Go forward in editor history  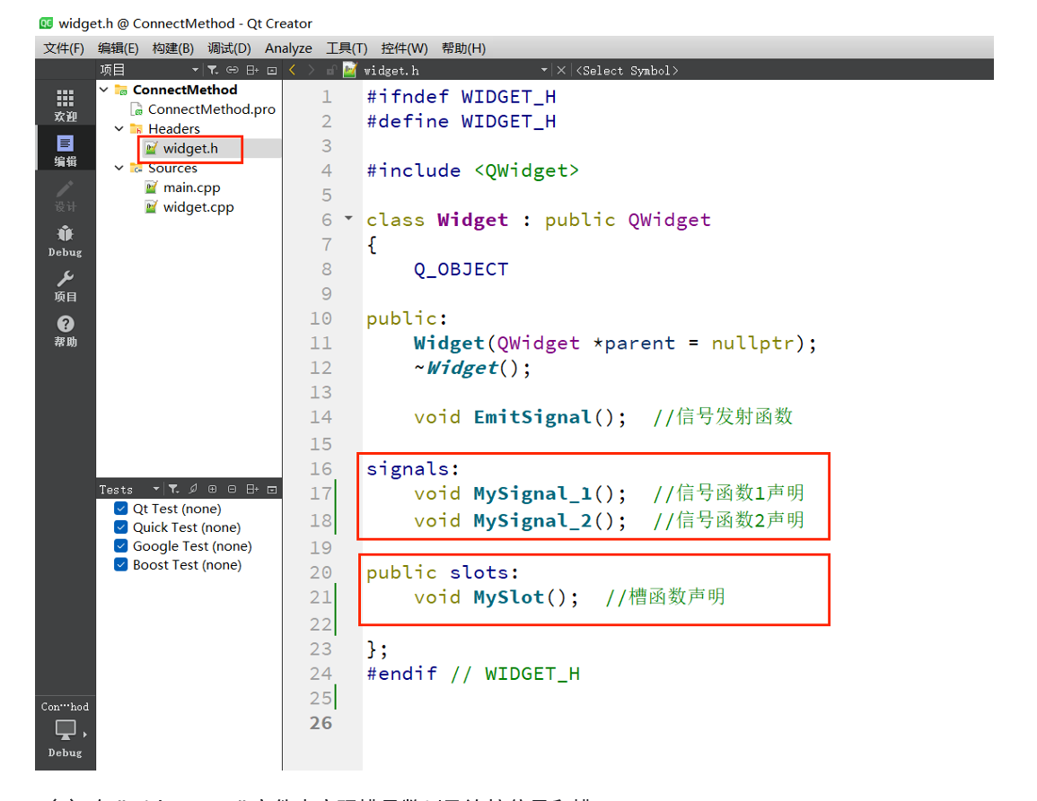pos(312,70)
